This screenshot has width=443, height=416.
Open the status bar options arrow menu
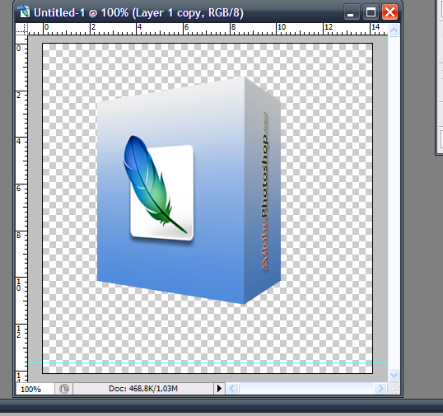(219, 389)
